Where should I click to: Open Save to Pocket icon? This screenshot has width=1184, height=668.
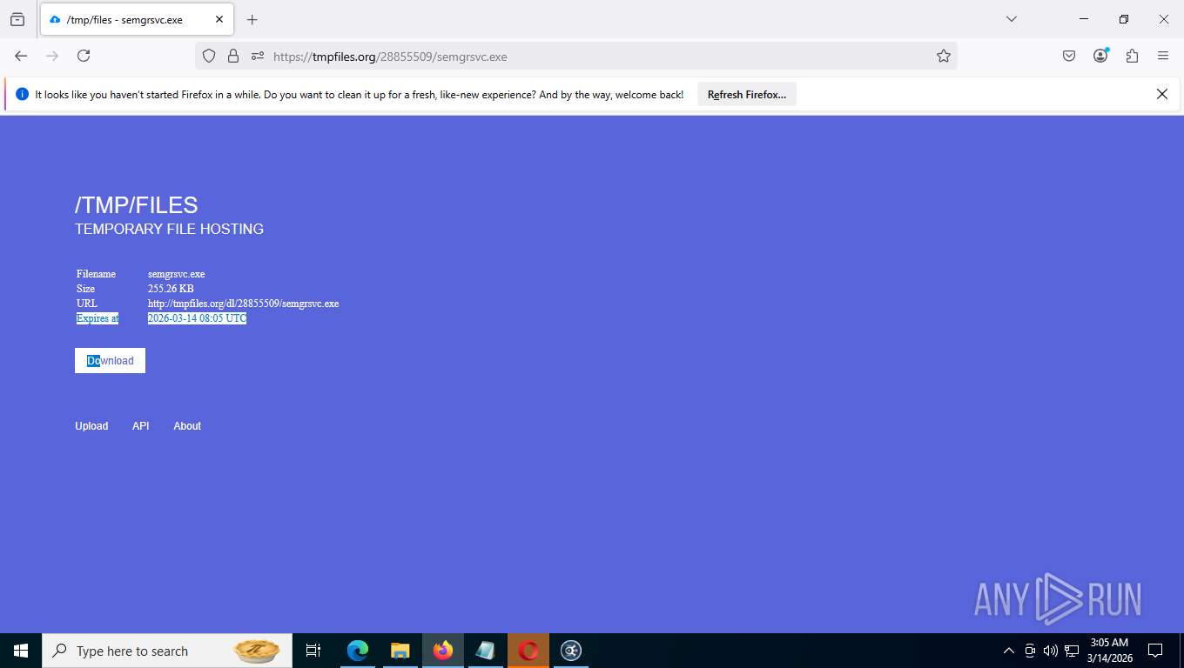coord(1069,56)
